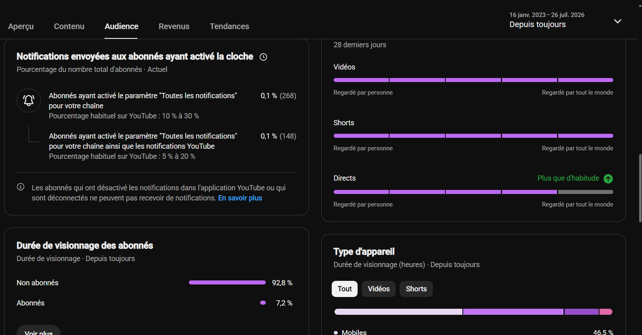This screenshot has width=642, height=335.
Task: Select the Vidéos device filter chip
Action: (379, 289)
